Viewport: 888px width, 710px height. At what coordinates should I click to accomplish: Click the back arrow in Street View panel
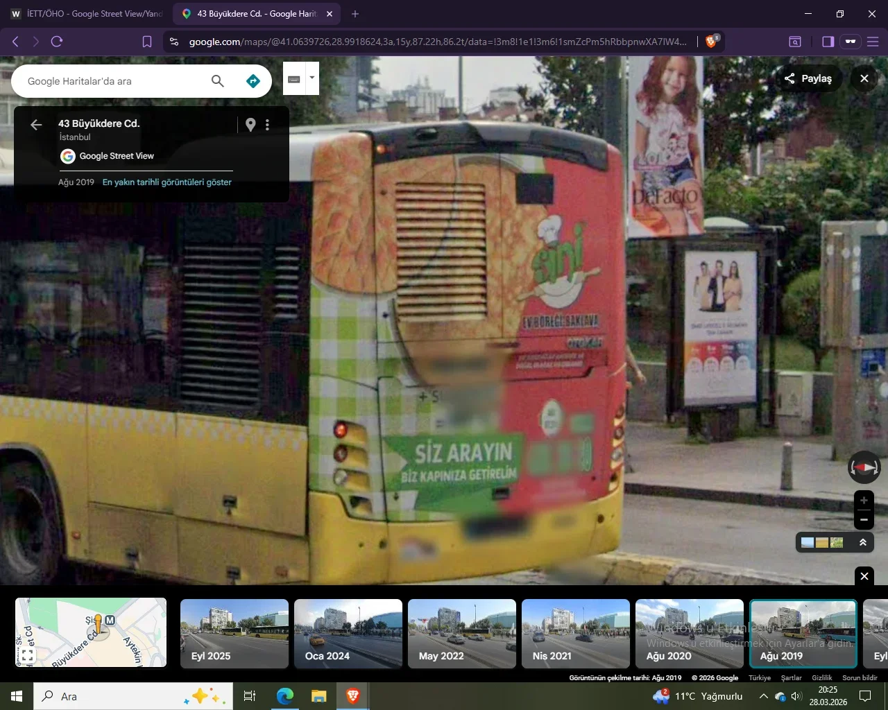point(36,125)
